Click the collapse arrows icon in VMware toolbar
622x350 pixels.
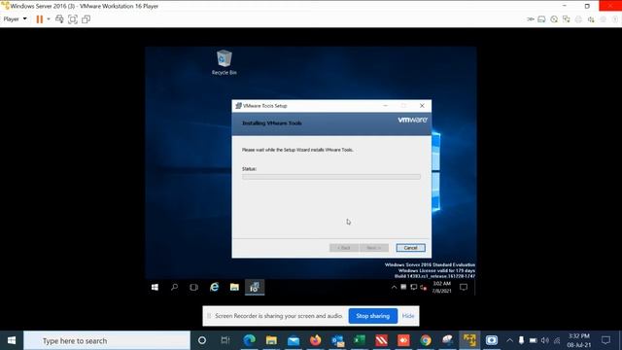530,19
